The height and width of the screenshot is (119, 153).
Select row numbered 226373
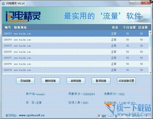coord(75,34)
